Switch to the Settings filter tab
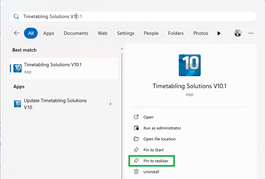 coord(126,33)
